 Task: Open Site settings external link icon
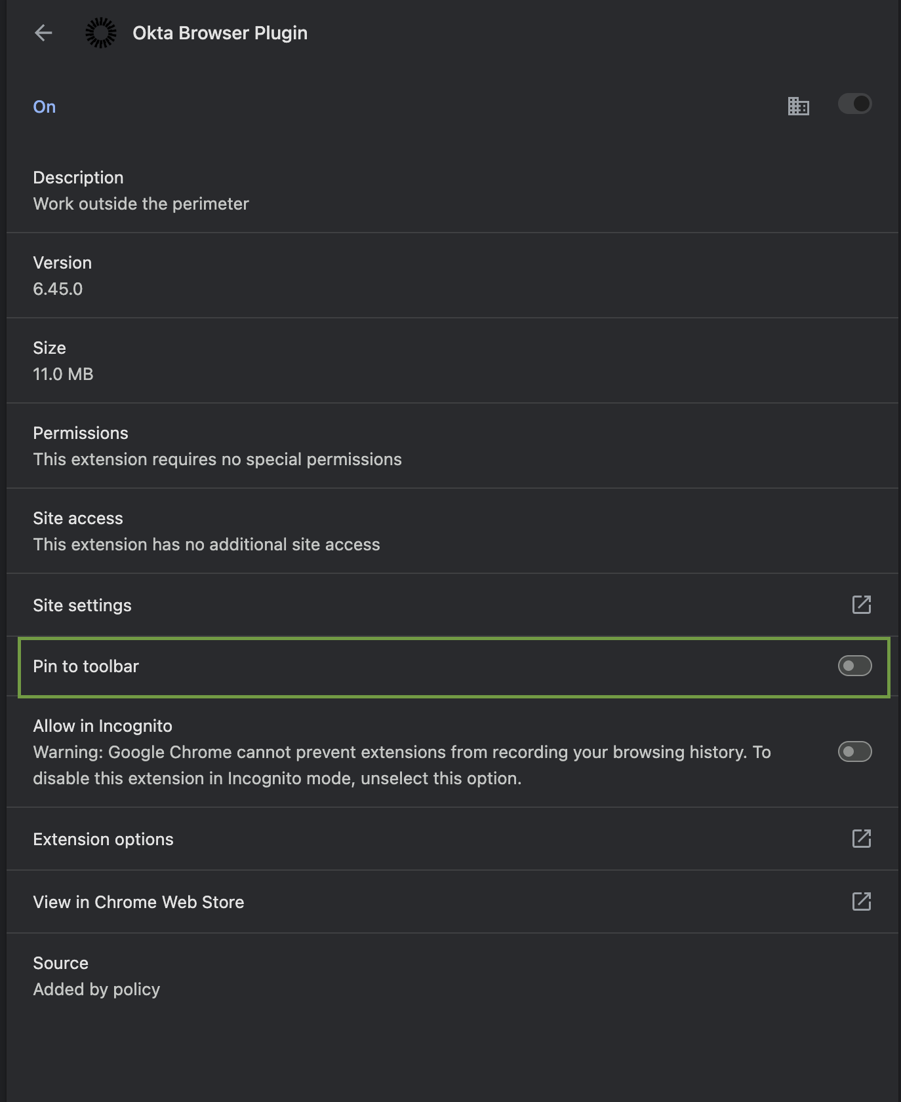[861, 605]
